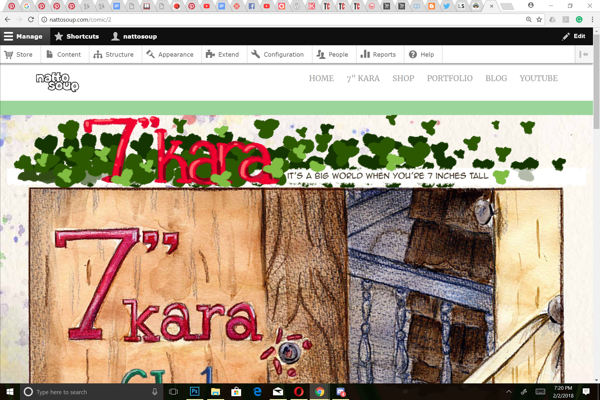
Task: Reload the nattosoup comic page
Action: [31, 19]
